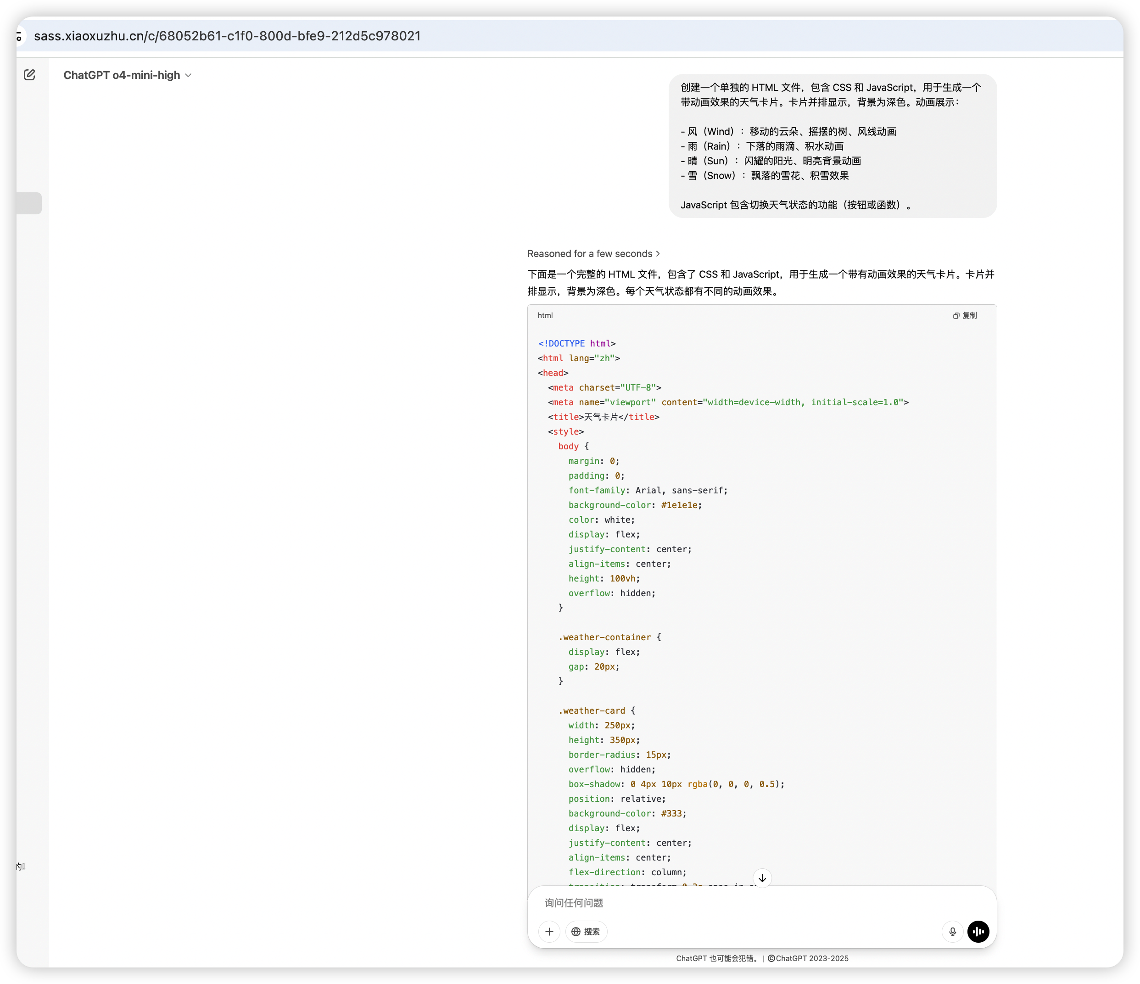1140x984 pixels.
Task: Toggle the 搜索 web search button
Action: 586,932
